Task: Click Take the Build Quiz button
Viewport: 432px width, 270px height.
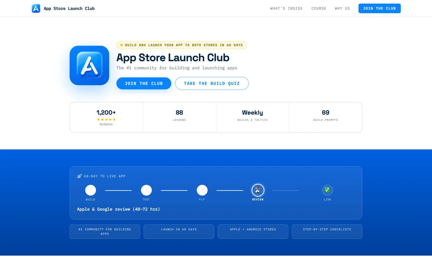Action: click(212, 83)
